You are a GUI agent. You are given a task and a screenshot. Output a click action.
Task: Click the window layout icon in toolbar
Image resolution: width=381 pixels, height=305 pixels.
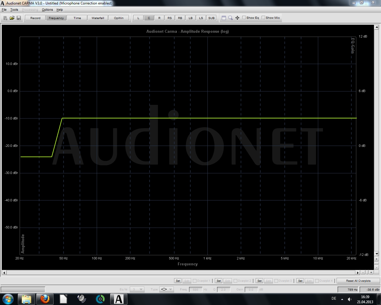[224, 18]
